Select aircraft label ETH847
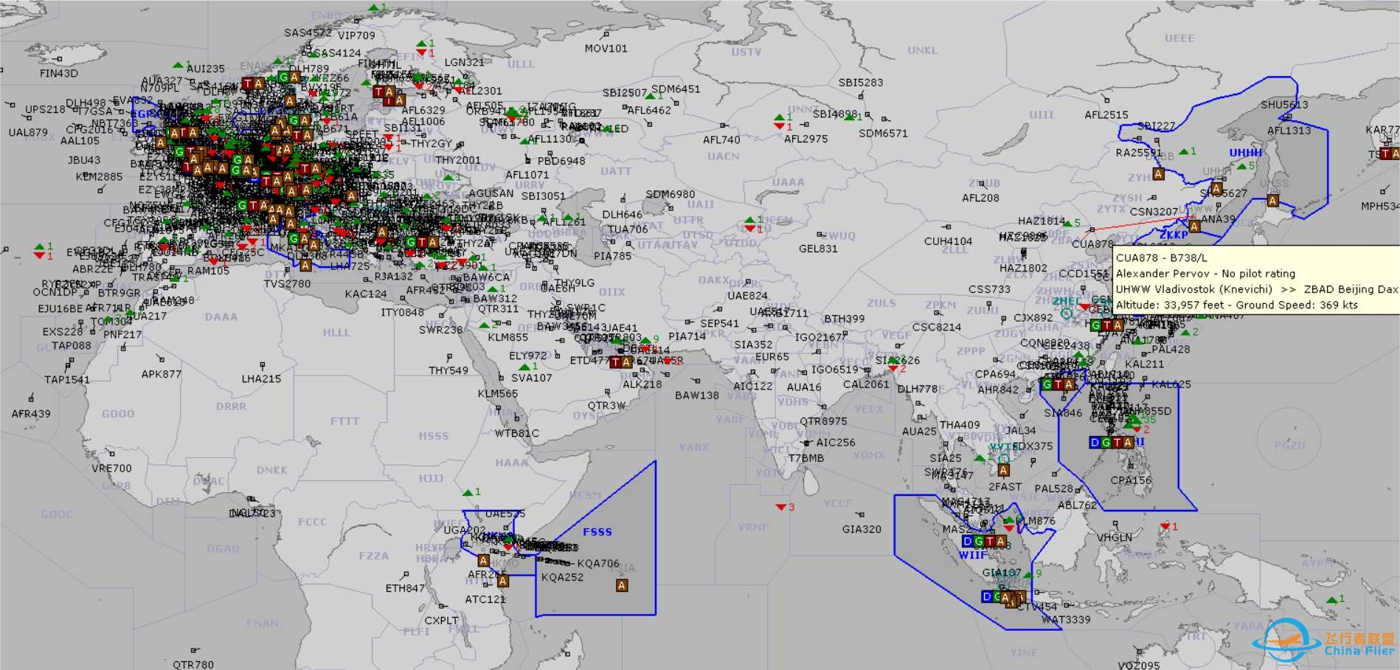The image size is (1400, 670). 405,588
